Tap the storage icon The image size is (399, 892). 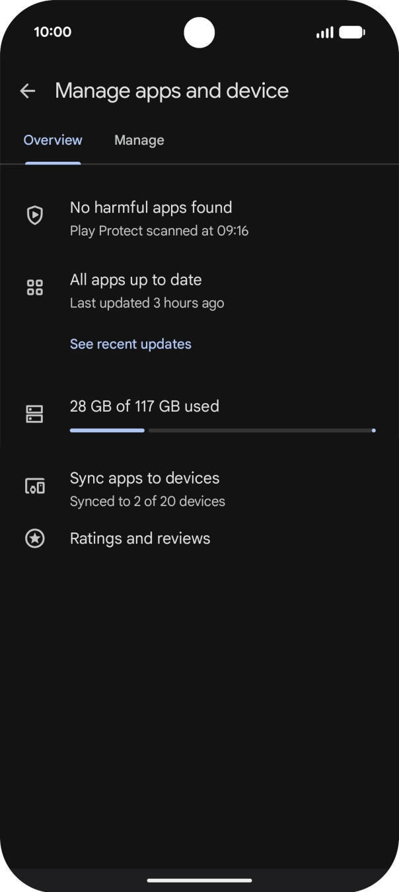34,414
